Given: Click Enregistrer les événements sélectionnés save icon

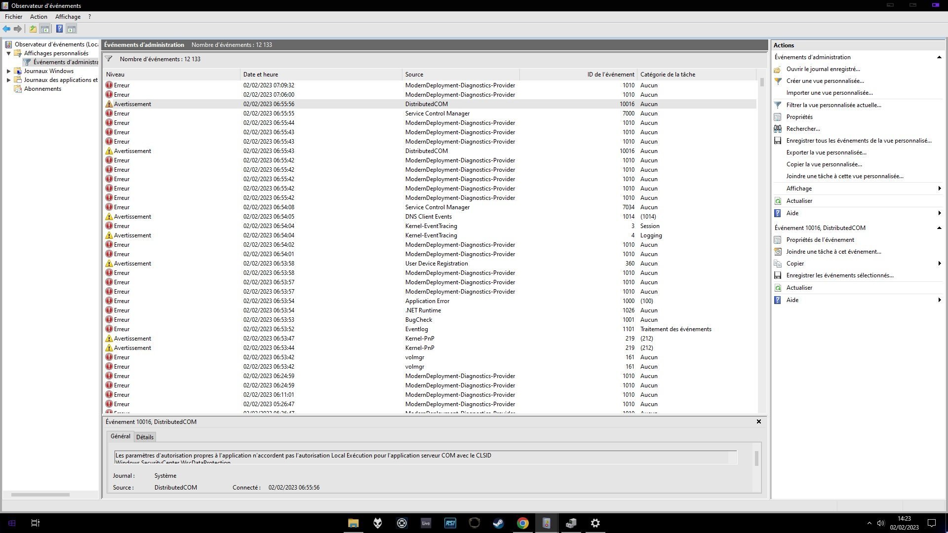Looking at the screenshot, I should point(778,275).
